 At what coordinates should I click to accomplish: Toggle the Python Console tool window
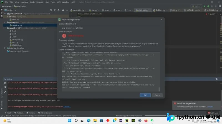click(x=45, y=113)
